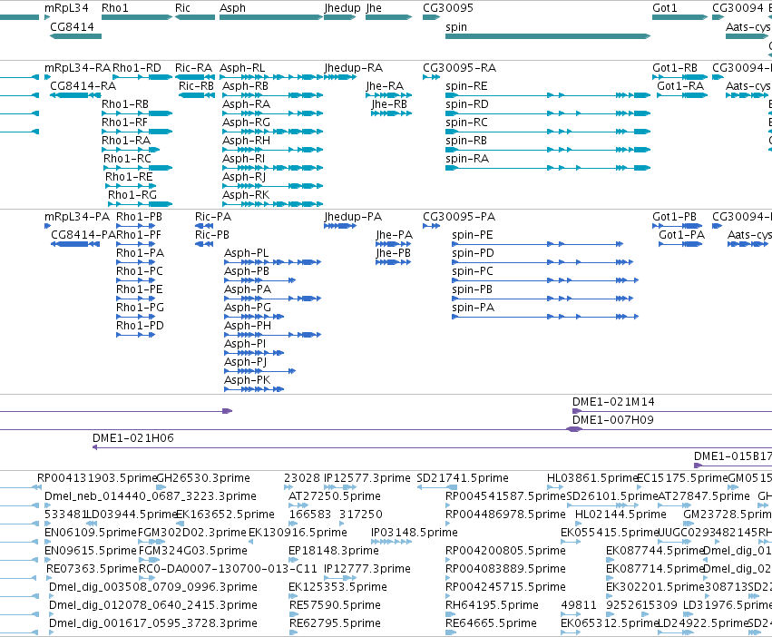The height and width of the screenshot is (637, 772).
Task: Select EST SD21741.5prime
Action: pos(463,478)
